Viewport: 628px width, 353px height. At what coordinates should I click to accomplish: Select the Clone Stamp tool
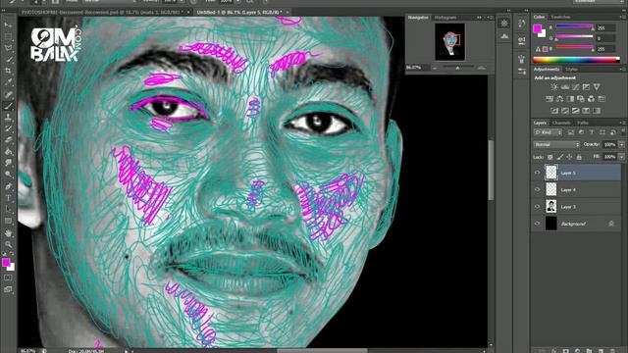click(8, 118)
